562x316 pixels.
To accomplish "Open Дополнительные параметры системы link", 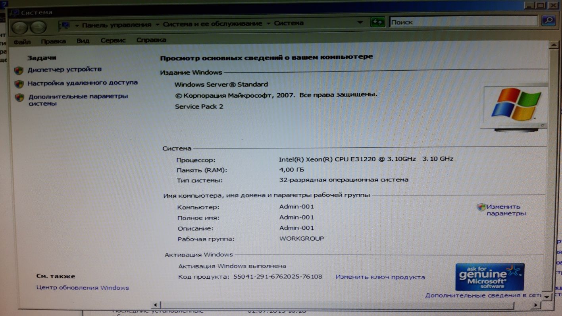I will click(78, 100).
